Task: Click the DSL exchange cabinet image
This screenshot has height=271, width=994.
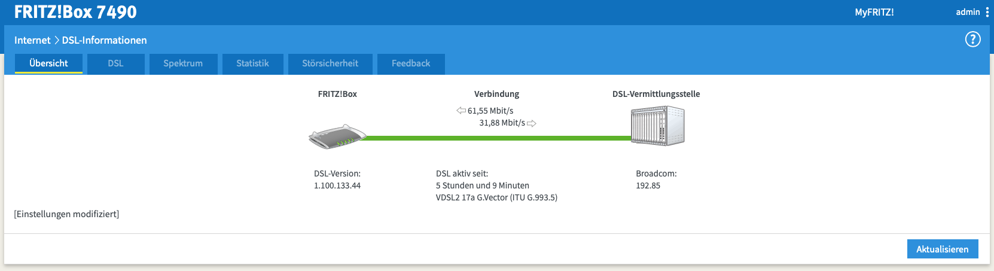Action: [657, 126]
